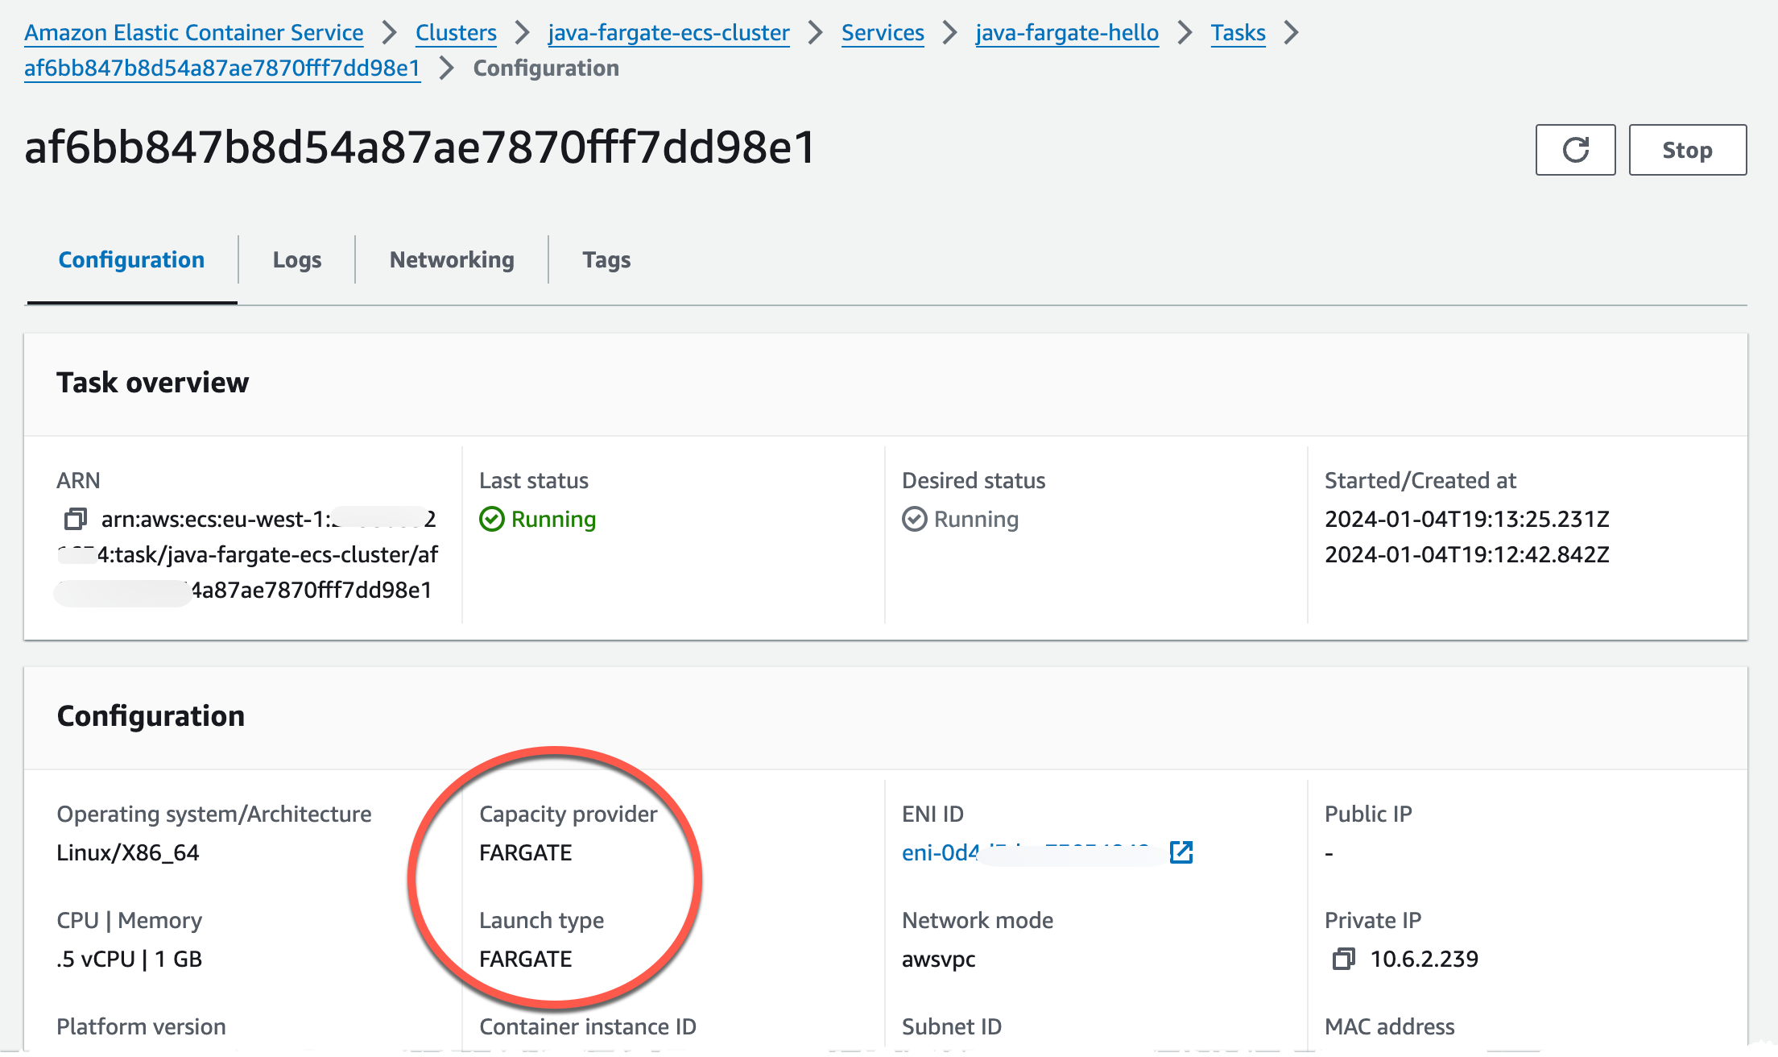Select the Configuration tab

click(x=131, y=259)
